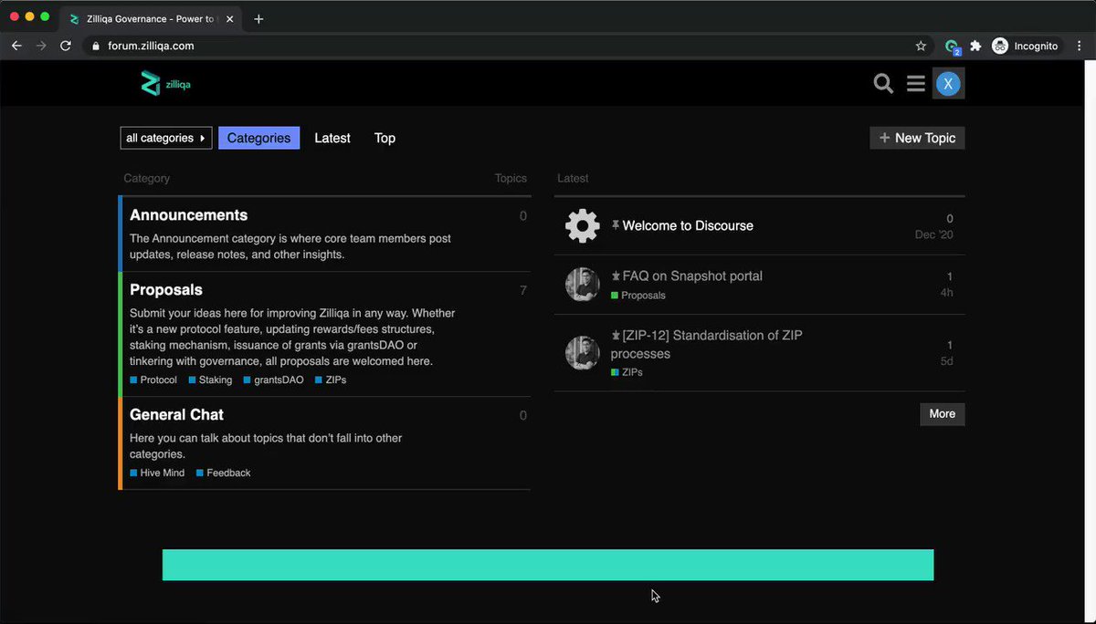This screenshot has width=1096, height=624.
Task: Reload the page with refresh icon
Action: tap(66, 46)
